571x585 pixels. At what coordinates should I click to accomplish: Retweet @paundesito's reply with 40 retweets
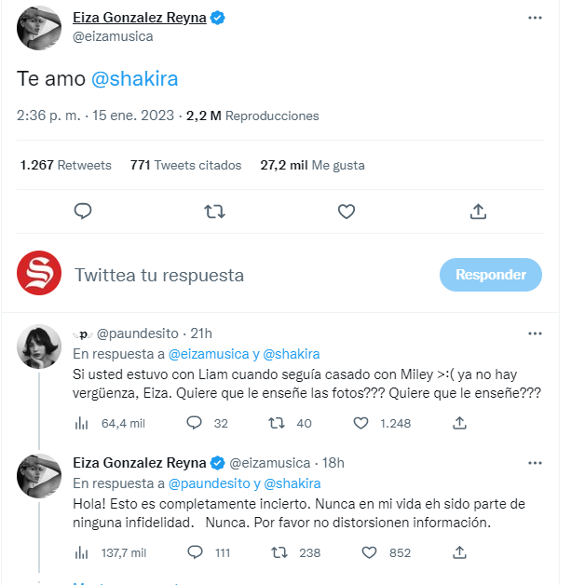coord(277,423)
